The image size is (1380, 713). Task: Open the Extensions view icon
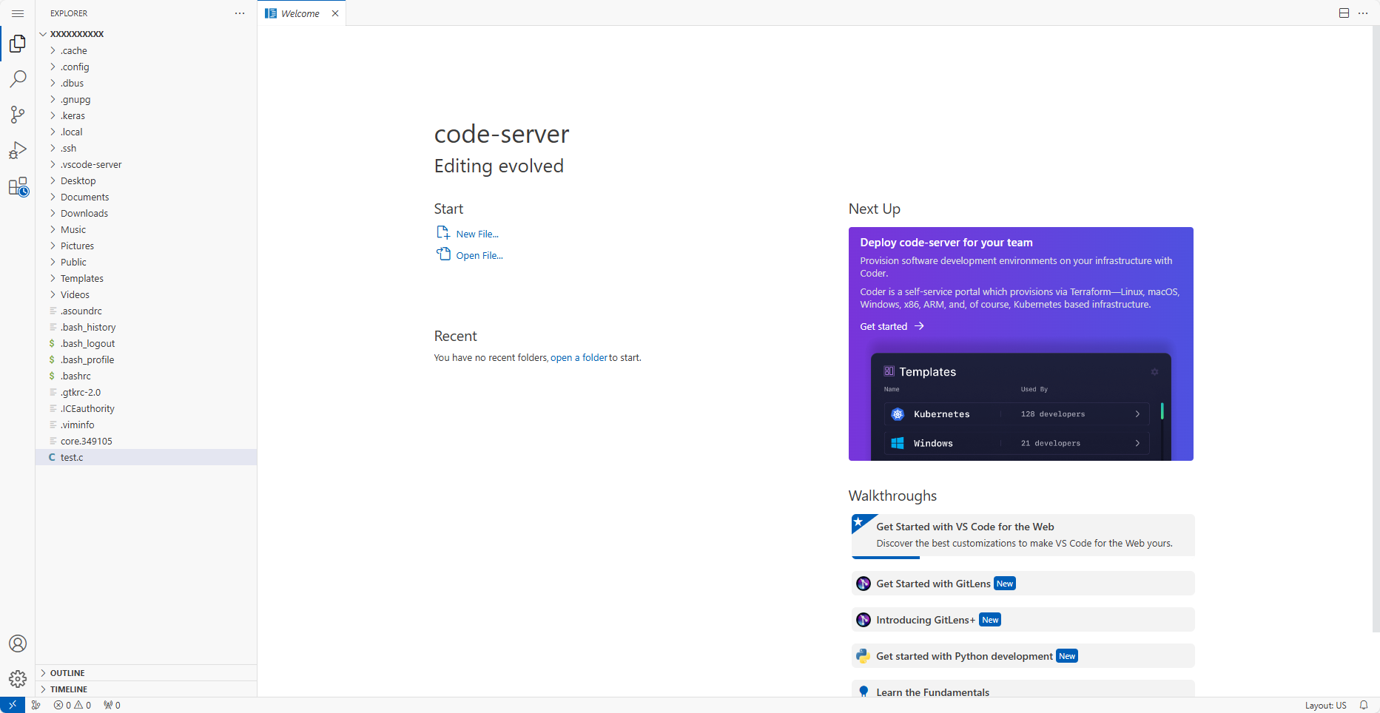coord(18,186)
